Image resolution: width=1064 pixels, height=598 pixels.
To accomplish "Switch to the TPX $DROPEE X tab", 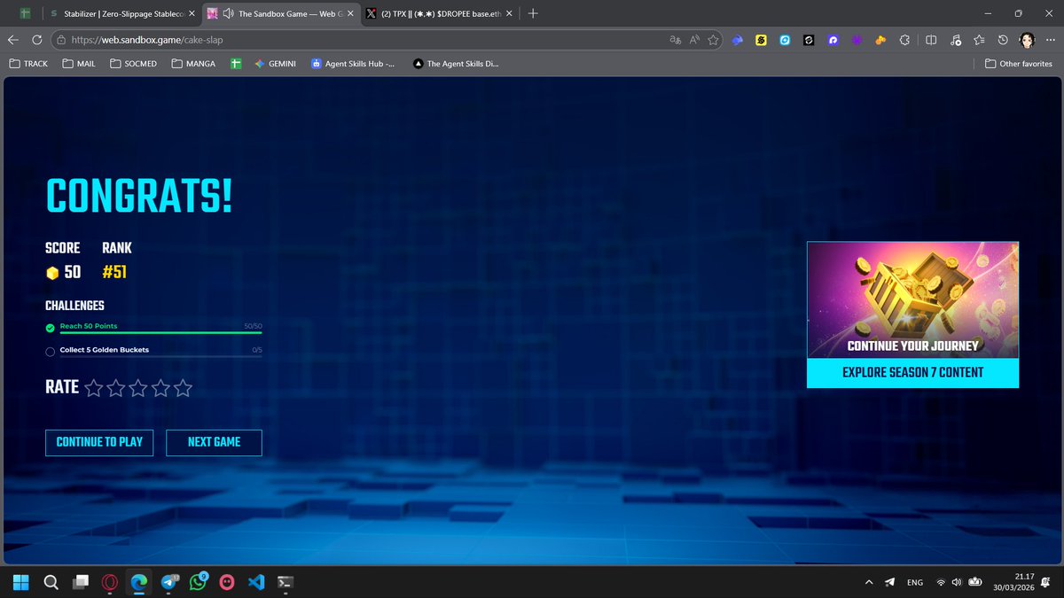I will pyautogui.click(x=439, y=13).
